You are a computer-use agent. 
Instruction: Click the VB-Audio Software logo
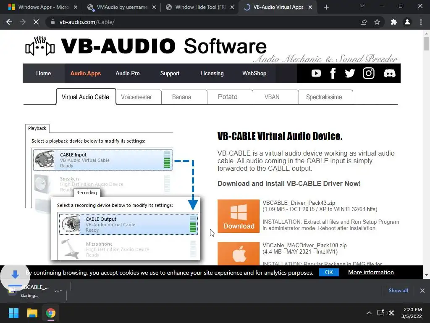146,46
